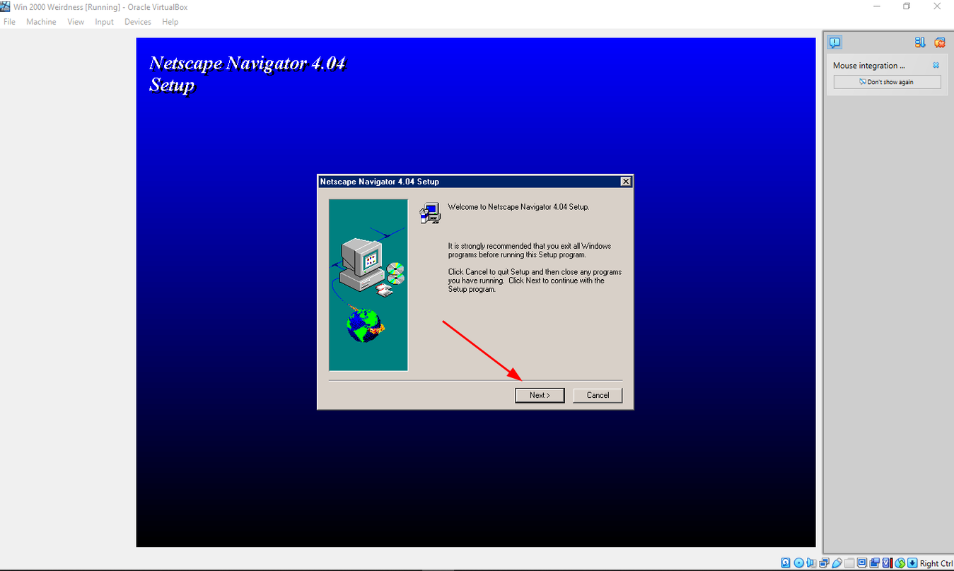Click the small installer icon beside Welcome text
This screenshot has height=571, width=954.
coord(430,213)
